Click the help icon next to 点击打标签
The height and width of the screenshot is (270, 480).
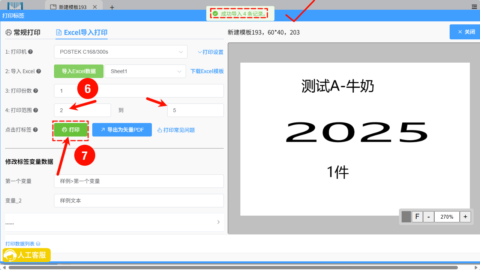[35, 130]
